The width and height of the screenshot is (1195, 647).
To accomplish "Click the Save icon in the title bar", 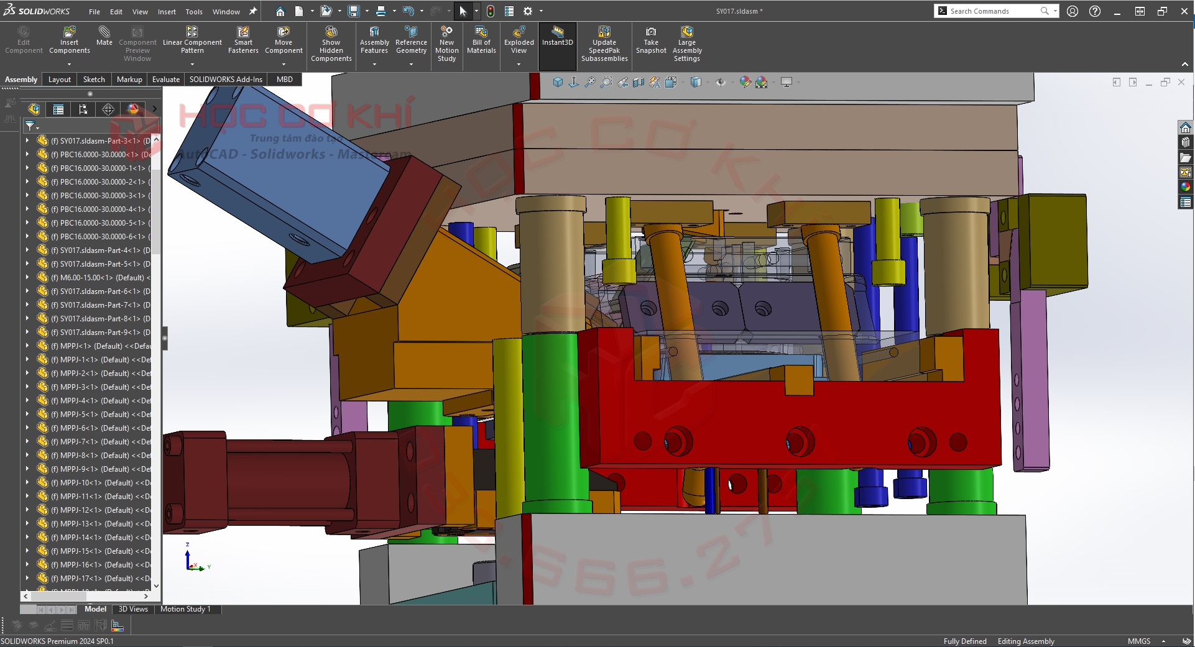I will pos(354,11).
